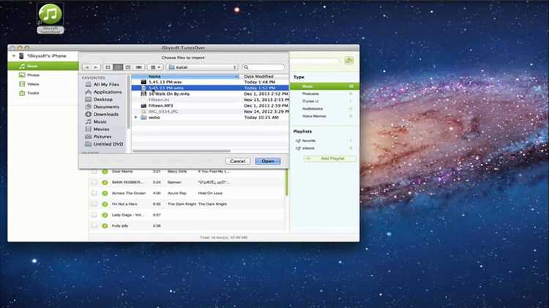This screenshot has height=308, width=549.
Task: Switch file dialog to Cover Flow view
Action: click(138, 67)
